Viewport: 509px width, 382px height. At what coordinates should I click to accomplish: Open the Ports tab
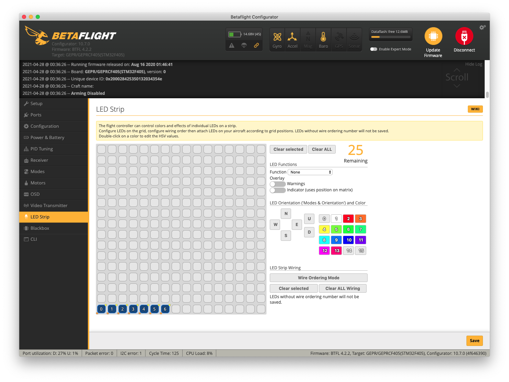tap(54, 115)
